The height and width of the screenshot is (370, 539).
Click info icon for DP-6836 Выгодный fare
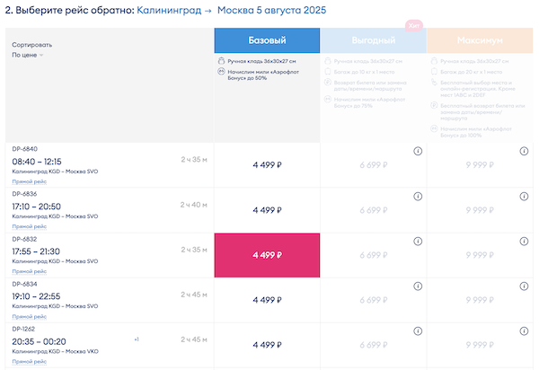coord(418,197)
